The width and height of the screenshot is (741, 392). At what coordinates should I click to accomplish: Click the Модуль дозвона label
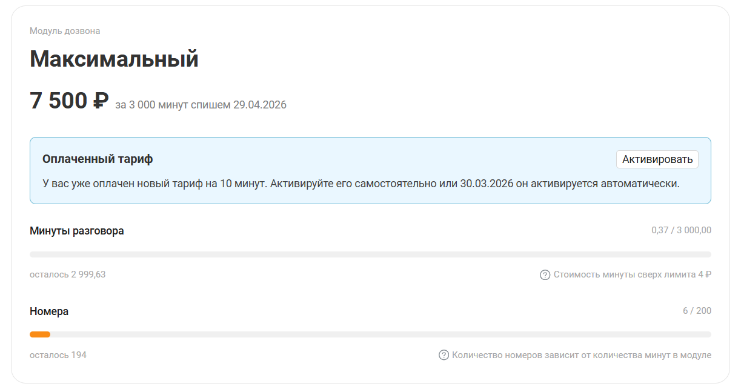point(65,31)
